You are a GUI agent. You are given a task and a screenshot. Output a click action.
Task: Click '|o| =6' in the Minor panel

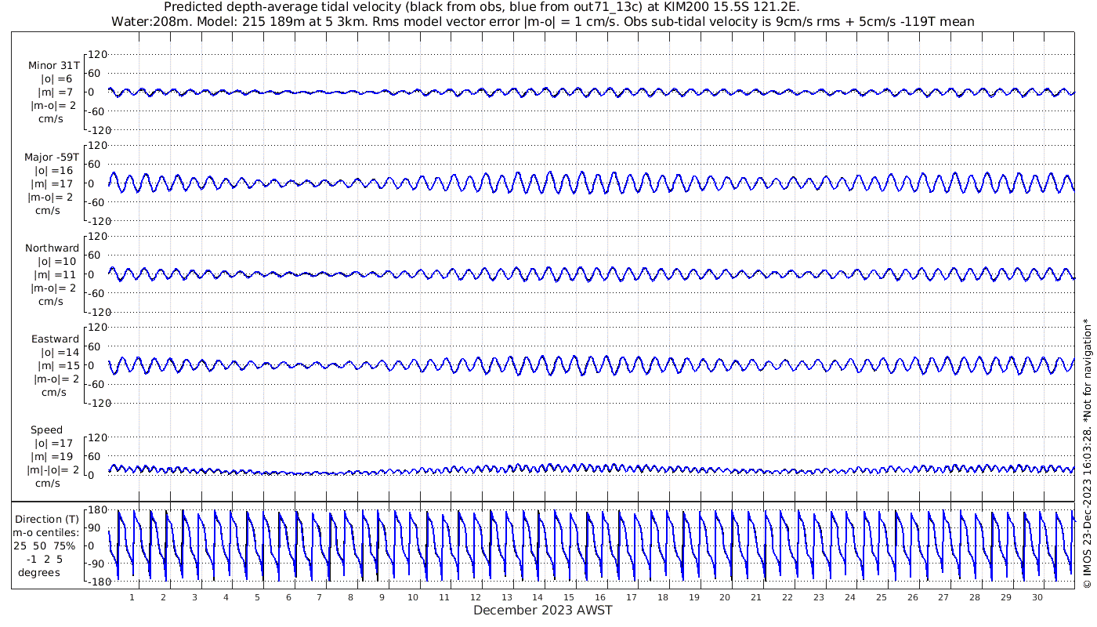56,78
